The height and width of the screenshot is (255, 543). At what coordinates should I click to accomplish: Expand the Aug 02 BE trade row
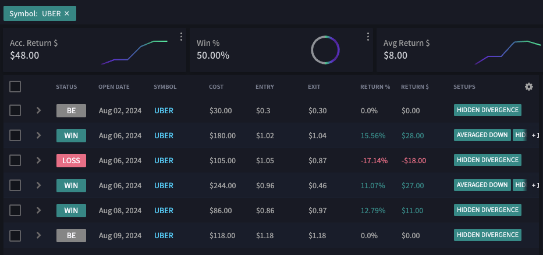coord(38,110)
